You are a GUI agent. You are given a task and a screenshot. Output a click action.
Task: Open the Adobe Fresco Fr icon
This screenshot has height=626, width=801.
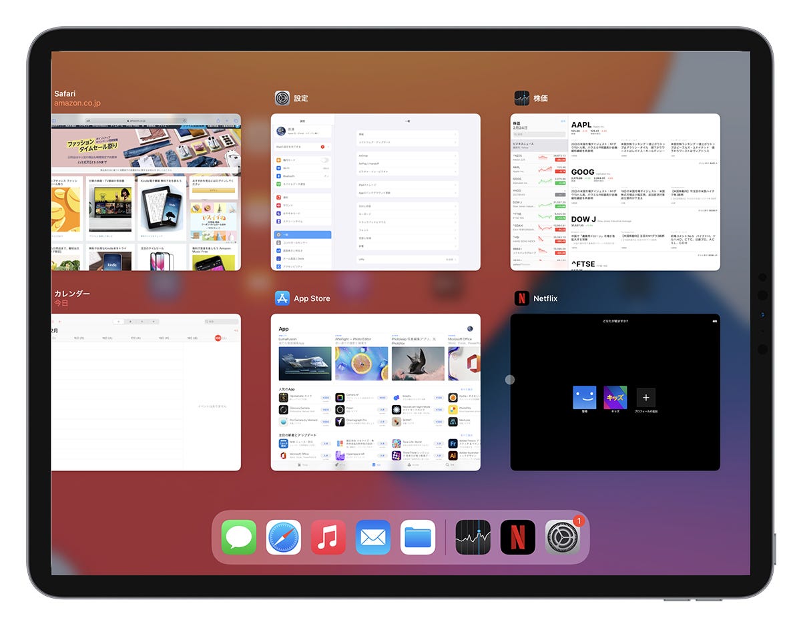pyautogui.click(x=453, y=442)
